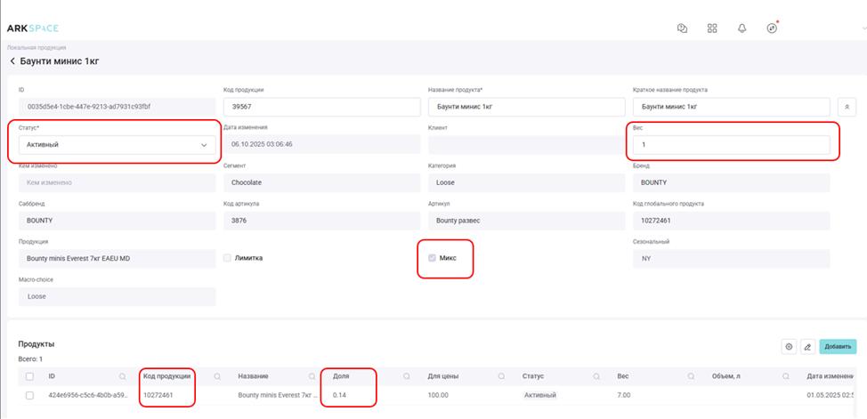Open table settings gear icon
Image resolution: width=867 pixels, height=419 pixels.
pos(788,346)
